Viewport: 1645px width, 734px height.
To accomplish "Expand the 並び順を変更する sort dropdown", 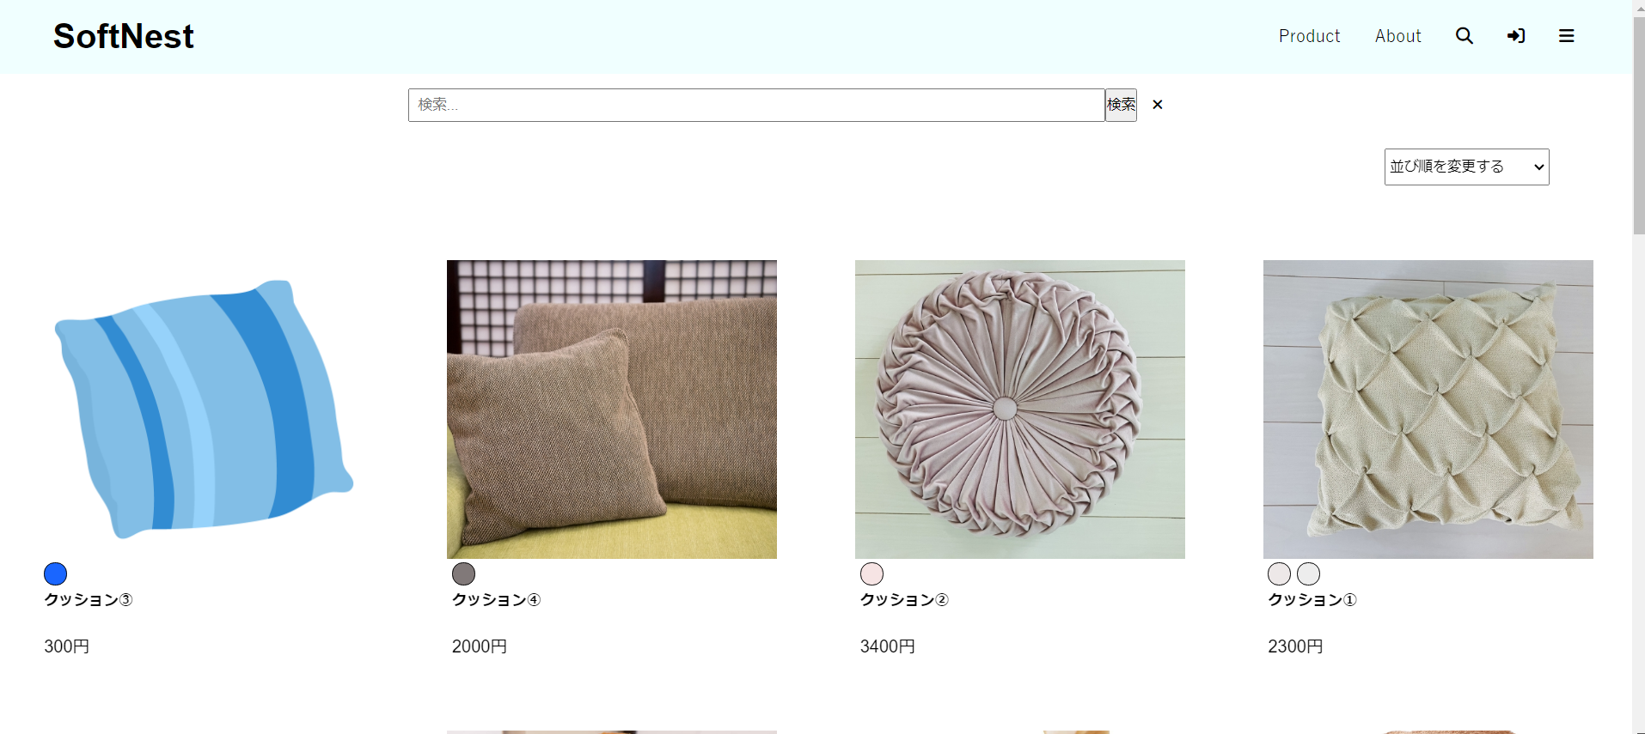I will [x=1465, y=167].
